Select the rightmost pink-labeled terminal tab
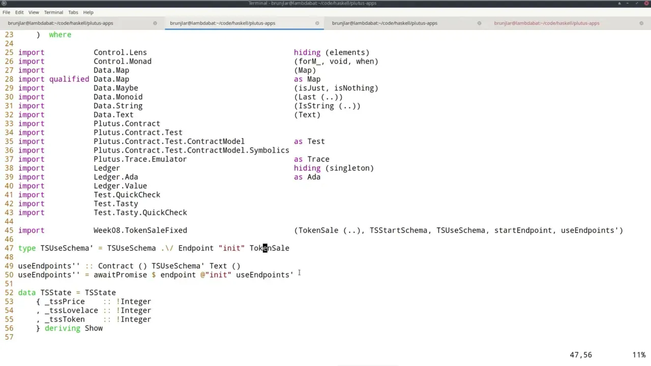This screenshot has height=366, width=651. point(546,23)
